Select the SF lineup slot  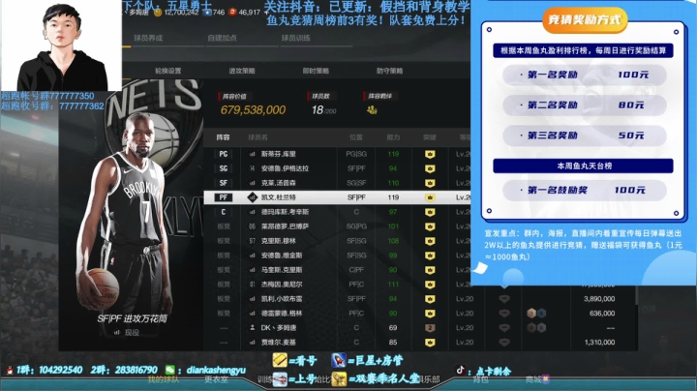coord(224,183)
